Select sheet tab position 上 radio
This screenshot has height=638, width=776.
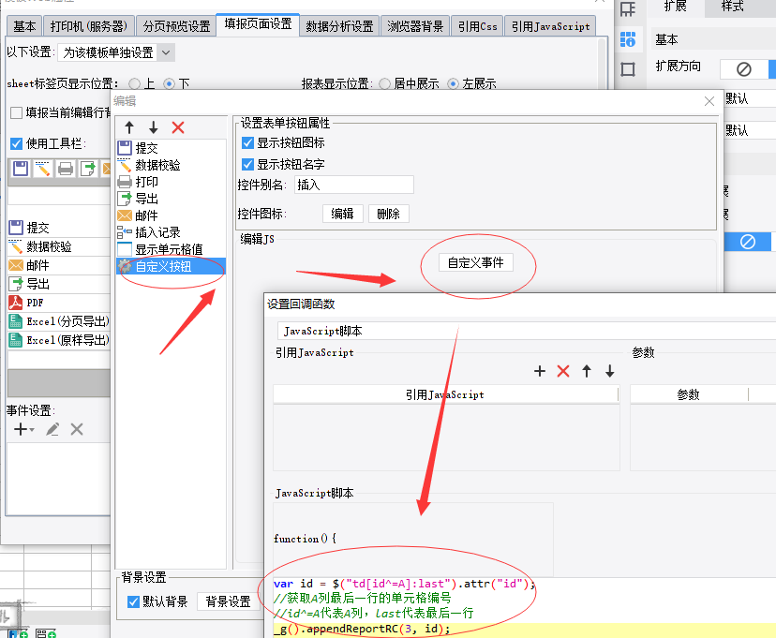click(x=134, y=83)
